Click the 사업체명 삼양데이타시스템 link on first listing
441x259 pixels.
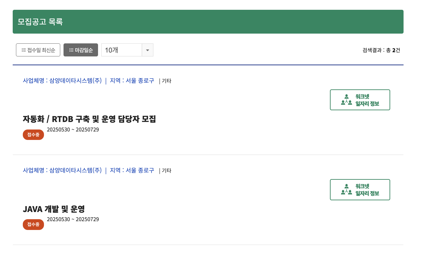[x=62, y=81]
